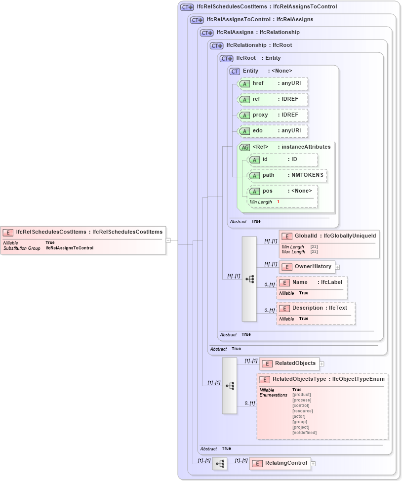Click the CT icon of the Entity type
The width and height of the screenshot is (402, 481).
(x=235, y=71)
